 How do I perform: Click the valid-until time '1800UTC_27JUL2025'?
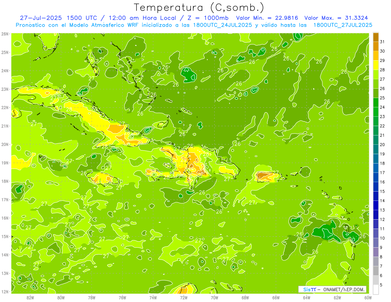tap(343, 25)
